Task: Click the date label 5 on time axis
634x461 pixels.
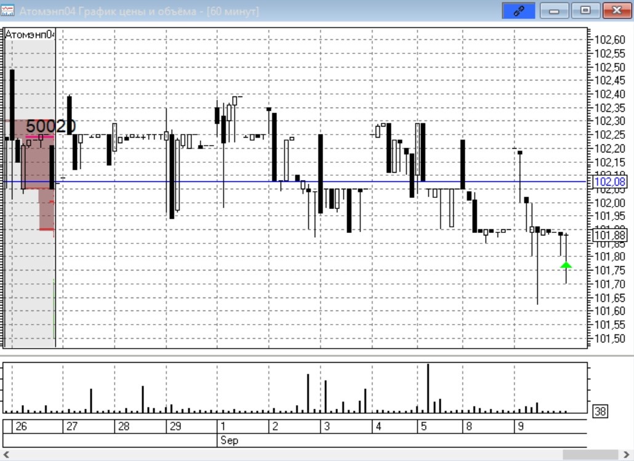Action: click(x=423, y=427)
